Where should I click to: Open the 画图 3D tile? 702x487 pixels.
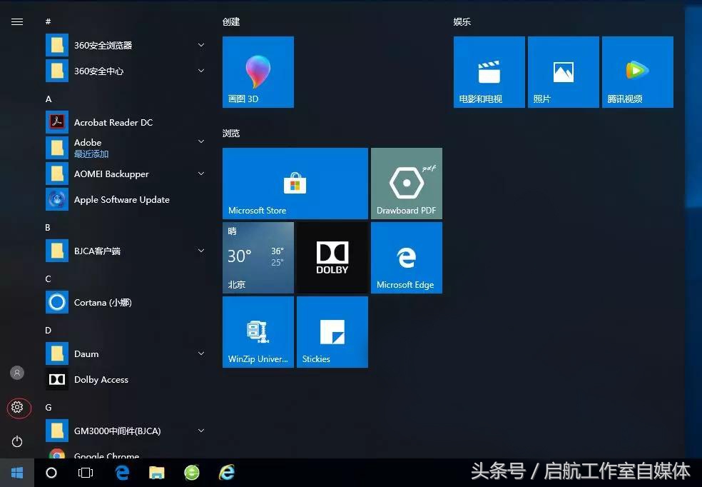coord(258,71)
